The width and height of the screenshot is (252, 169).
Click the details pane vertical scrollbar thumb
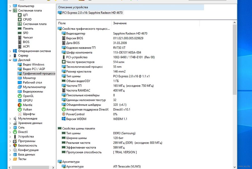tap(234, 60)
